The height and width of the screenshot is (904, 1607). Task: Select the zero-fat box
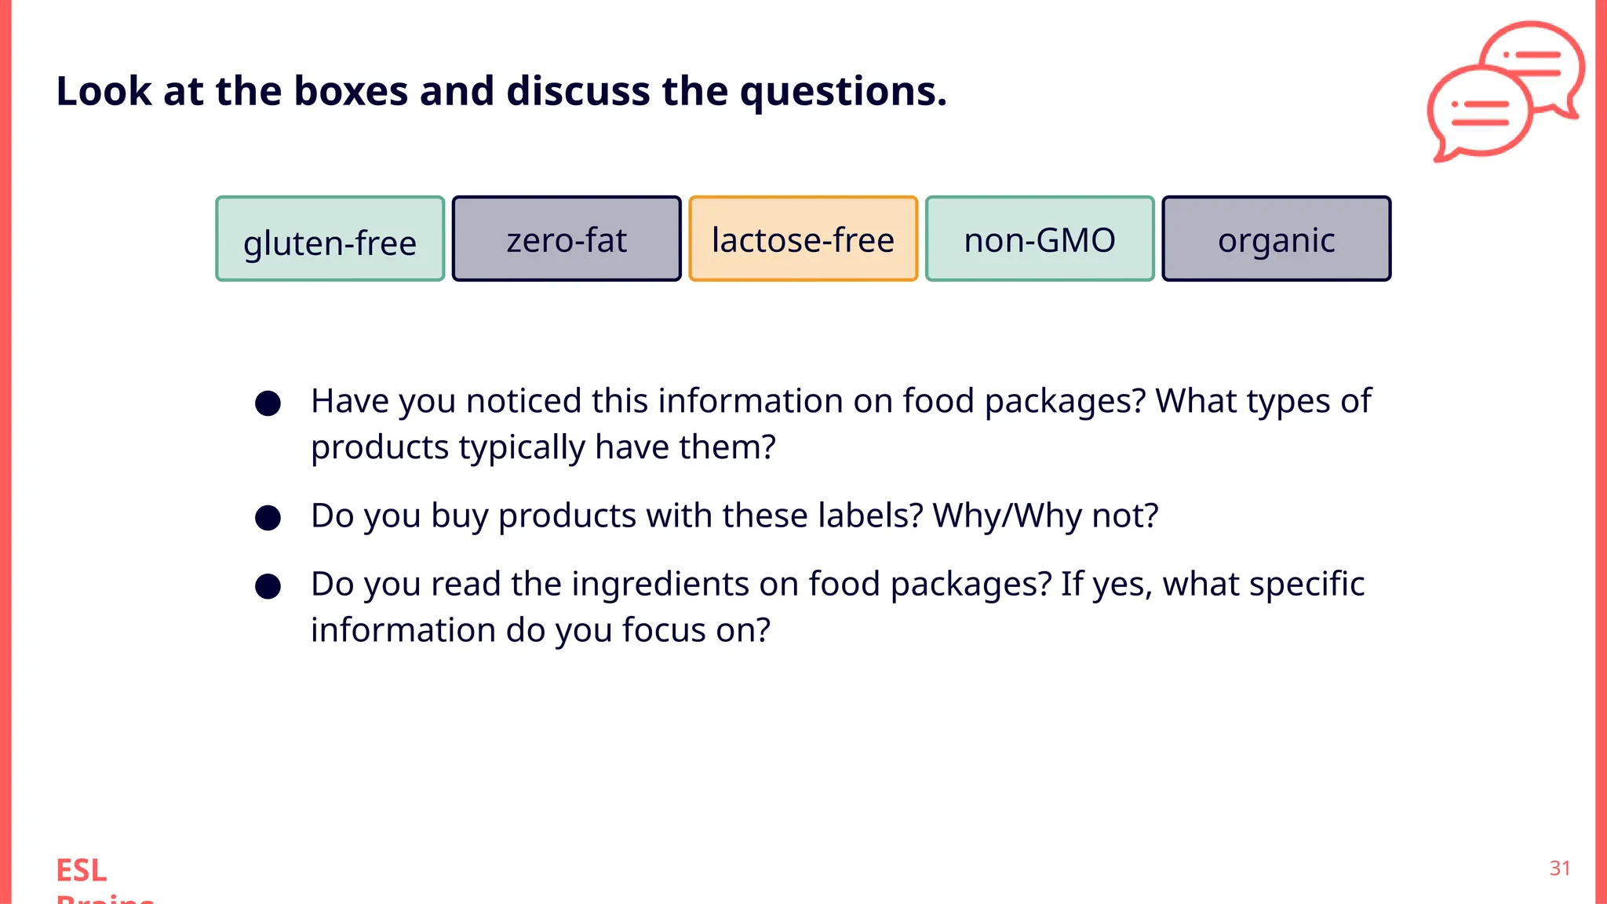click(x=567, y=239)
